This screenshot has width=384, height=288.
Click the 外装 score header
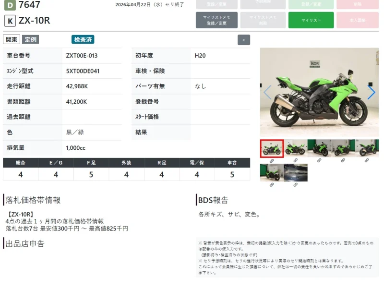point(126,163)
